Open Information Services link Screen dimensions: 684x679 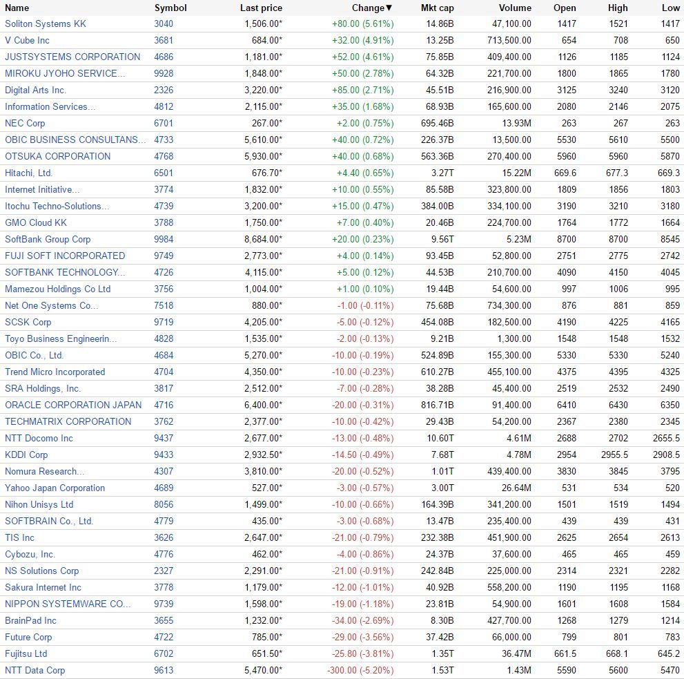50,106
